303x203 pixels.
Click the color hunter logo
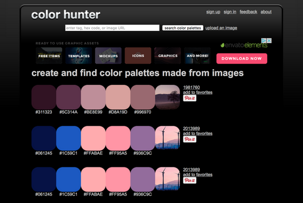[65, 15]
